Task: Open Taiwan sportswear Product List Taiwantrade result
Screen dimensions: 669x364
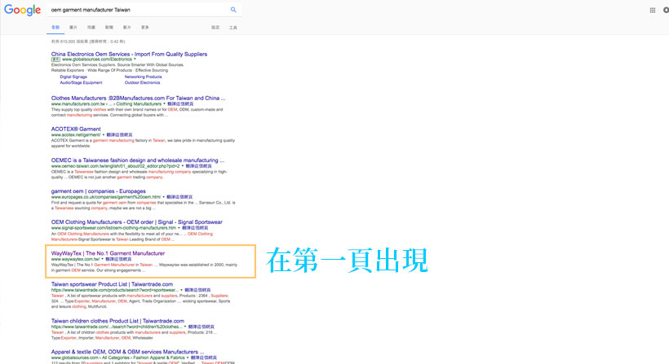Action: [x=113, y=284]
